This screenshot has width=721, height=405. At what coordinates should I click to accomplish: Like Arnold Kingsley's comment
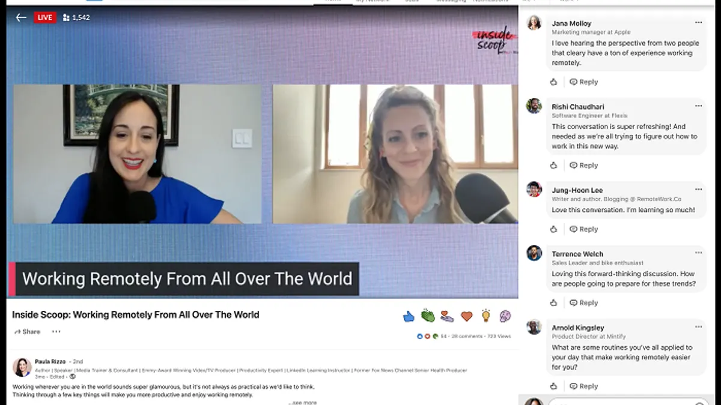(554, 386)
